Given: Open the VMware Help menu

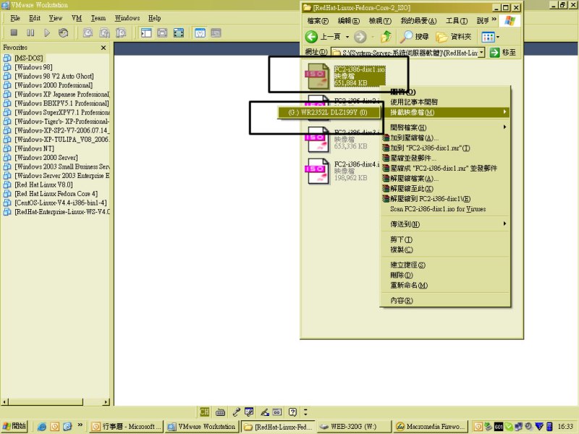Looking at the screenshot, I should (x=154, y=18).
